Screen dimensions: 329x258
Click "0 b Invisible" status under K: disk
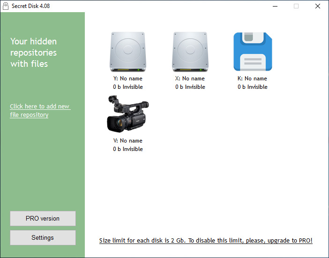click(x=252, y=87)
